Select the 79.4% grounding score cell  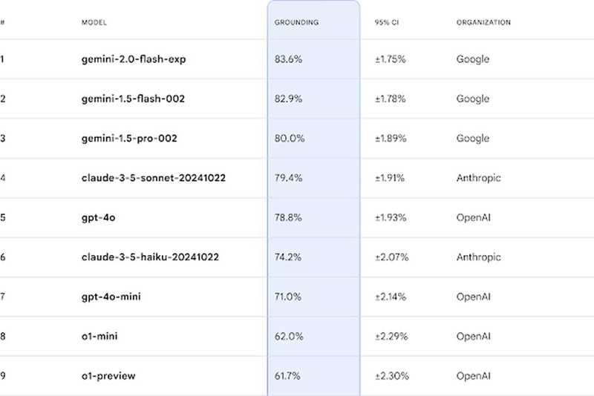[288, 178]
